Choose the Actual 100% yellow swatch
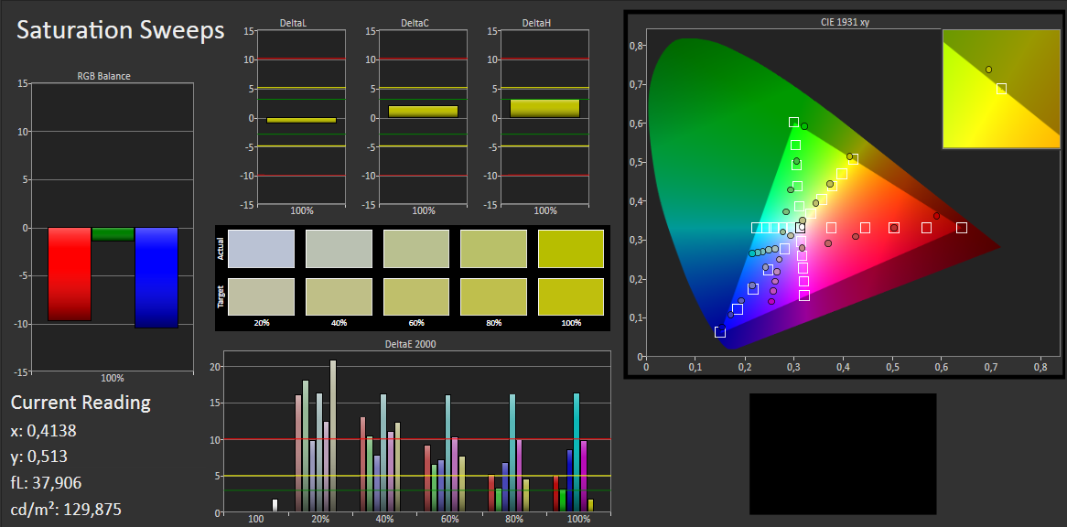The height and width of the screenshot is (527, 1067). pos(571,249)
